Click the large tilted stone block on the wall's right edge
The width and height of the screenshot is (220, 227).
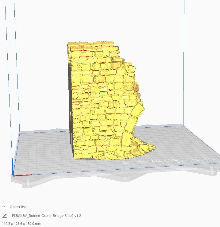pyautogui.click(x=135, y=111)
